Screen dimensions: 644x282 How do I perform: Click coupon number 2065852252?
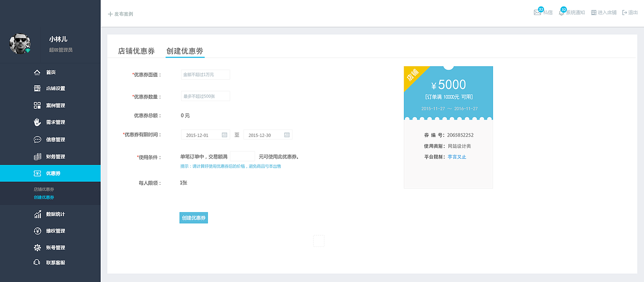pyautogui.click(x=460, y=135)
